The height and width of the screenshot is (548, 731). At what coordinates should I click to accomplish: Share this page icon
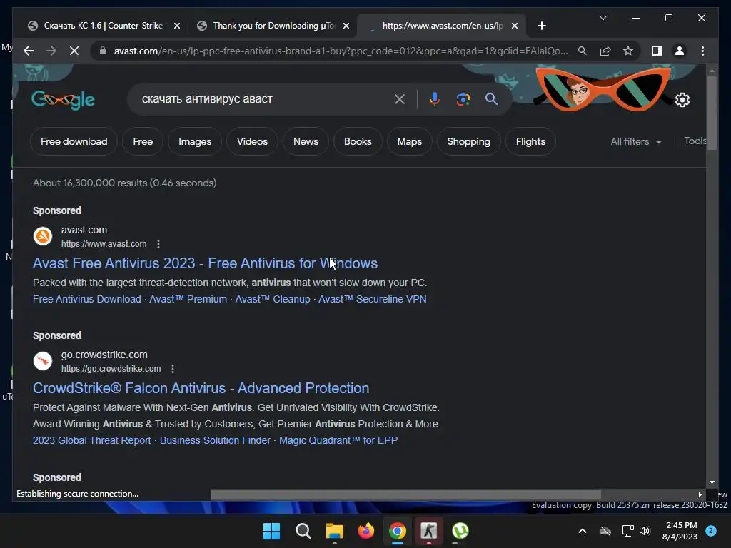[x=605, y=51]
